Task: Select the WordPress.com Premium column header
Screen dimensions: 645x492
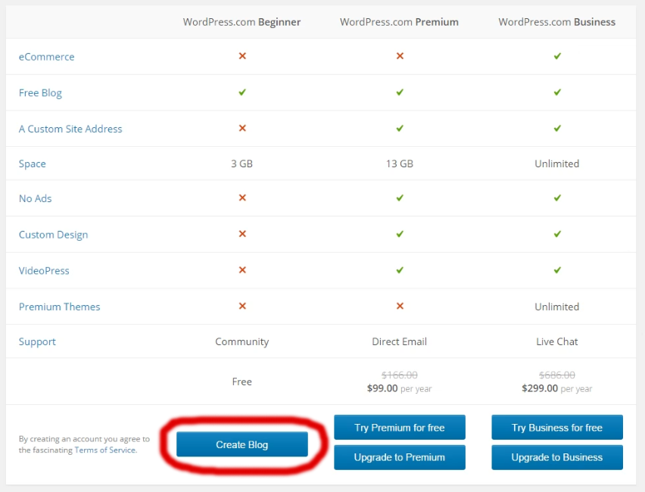Action: coord(399,22)
